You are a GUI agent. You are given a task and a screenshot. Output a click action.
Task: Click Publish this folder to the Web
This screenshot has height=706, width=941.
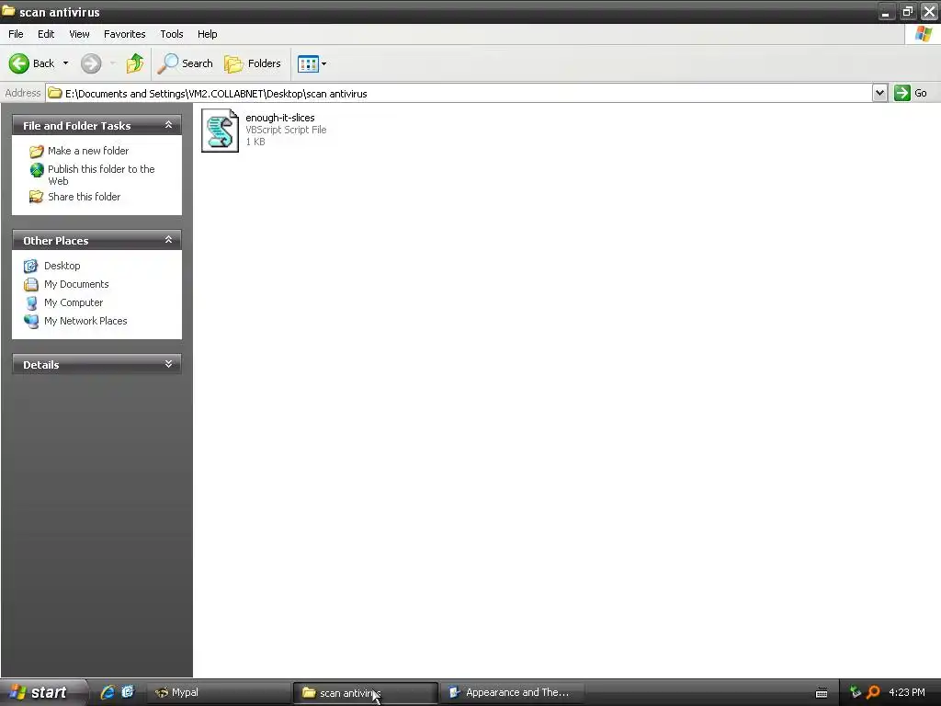point(101,175)
